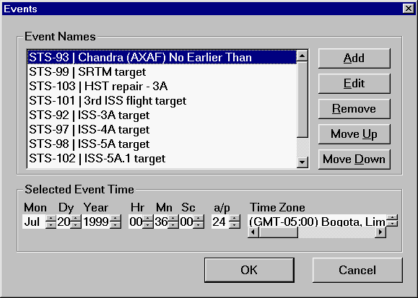Viewport: 418px width, 298px height.
Task: Select the STS-103 HST repair - 3A event
Action: [x=162, y=86]
